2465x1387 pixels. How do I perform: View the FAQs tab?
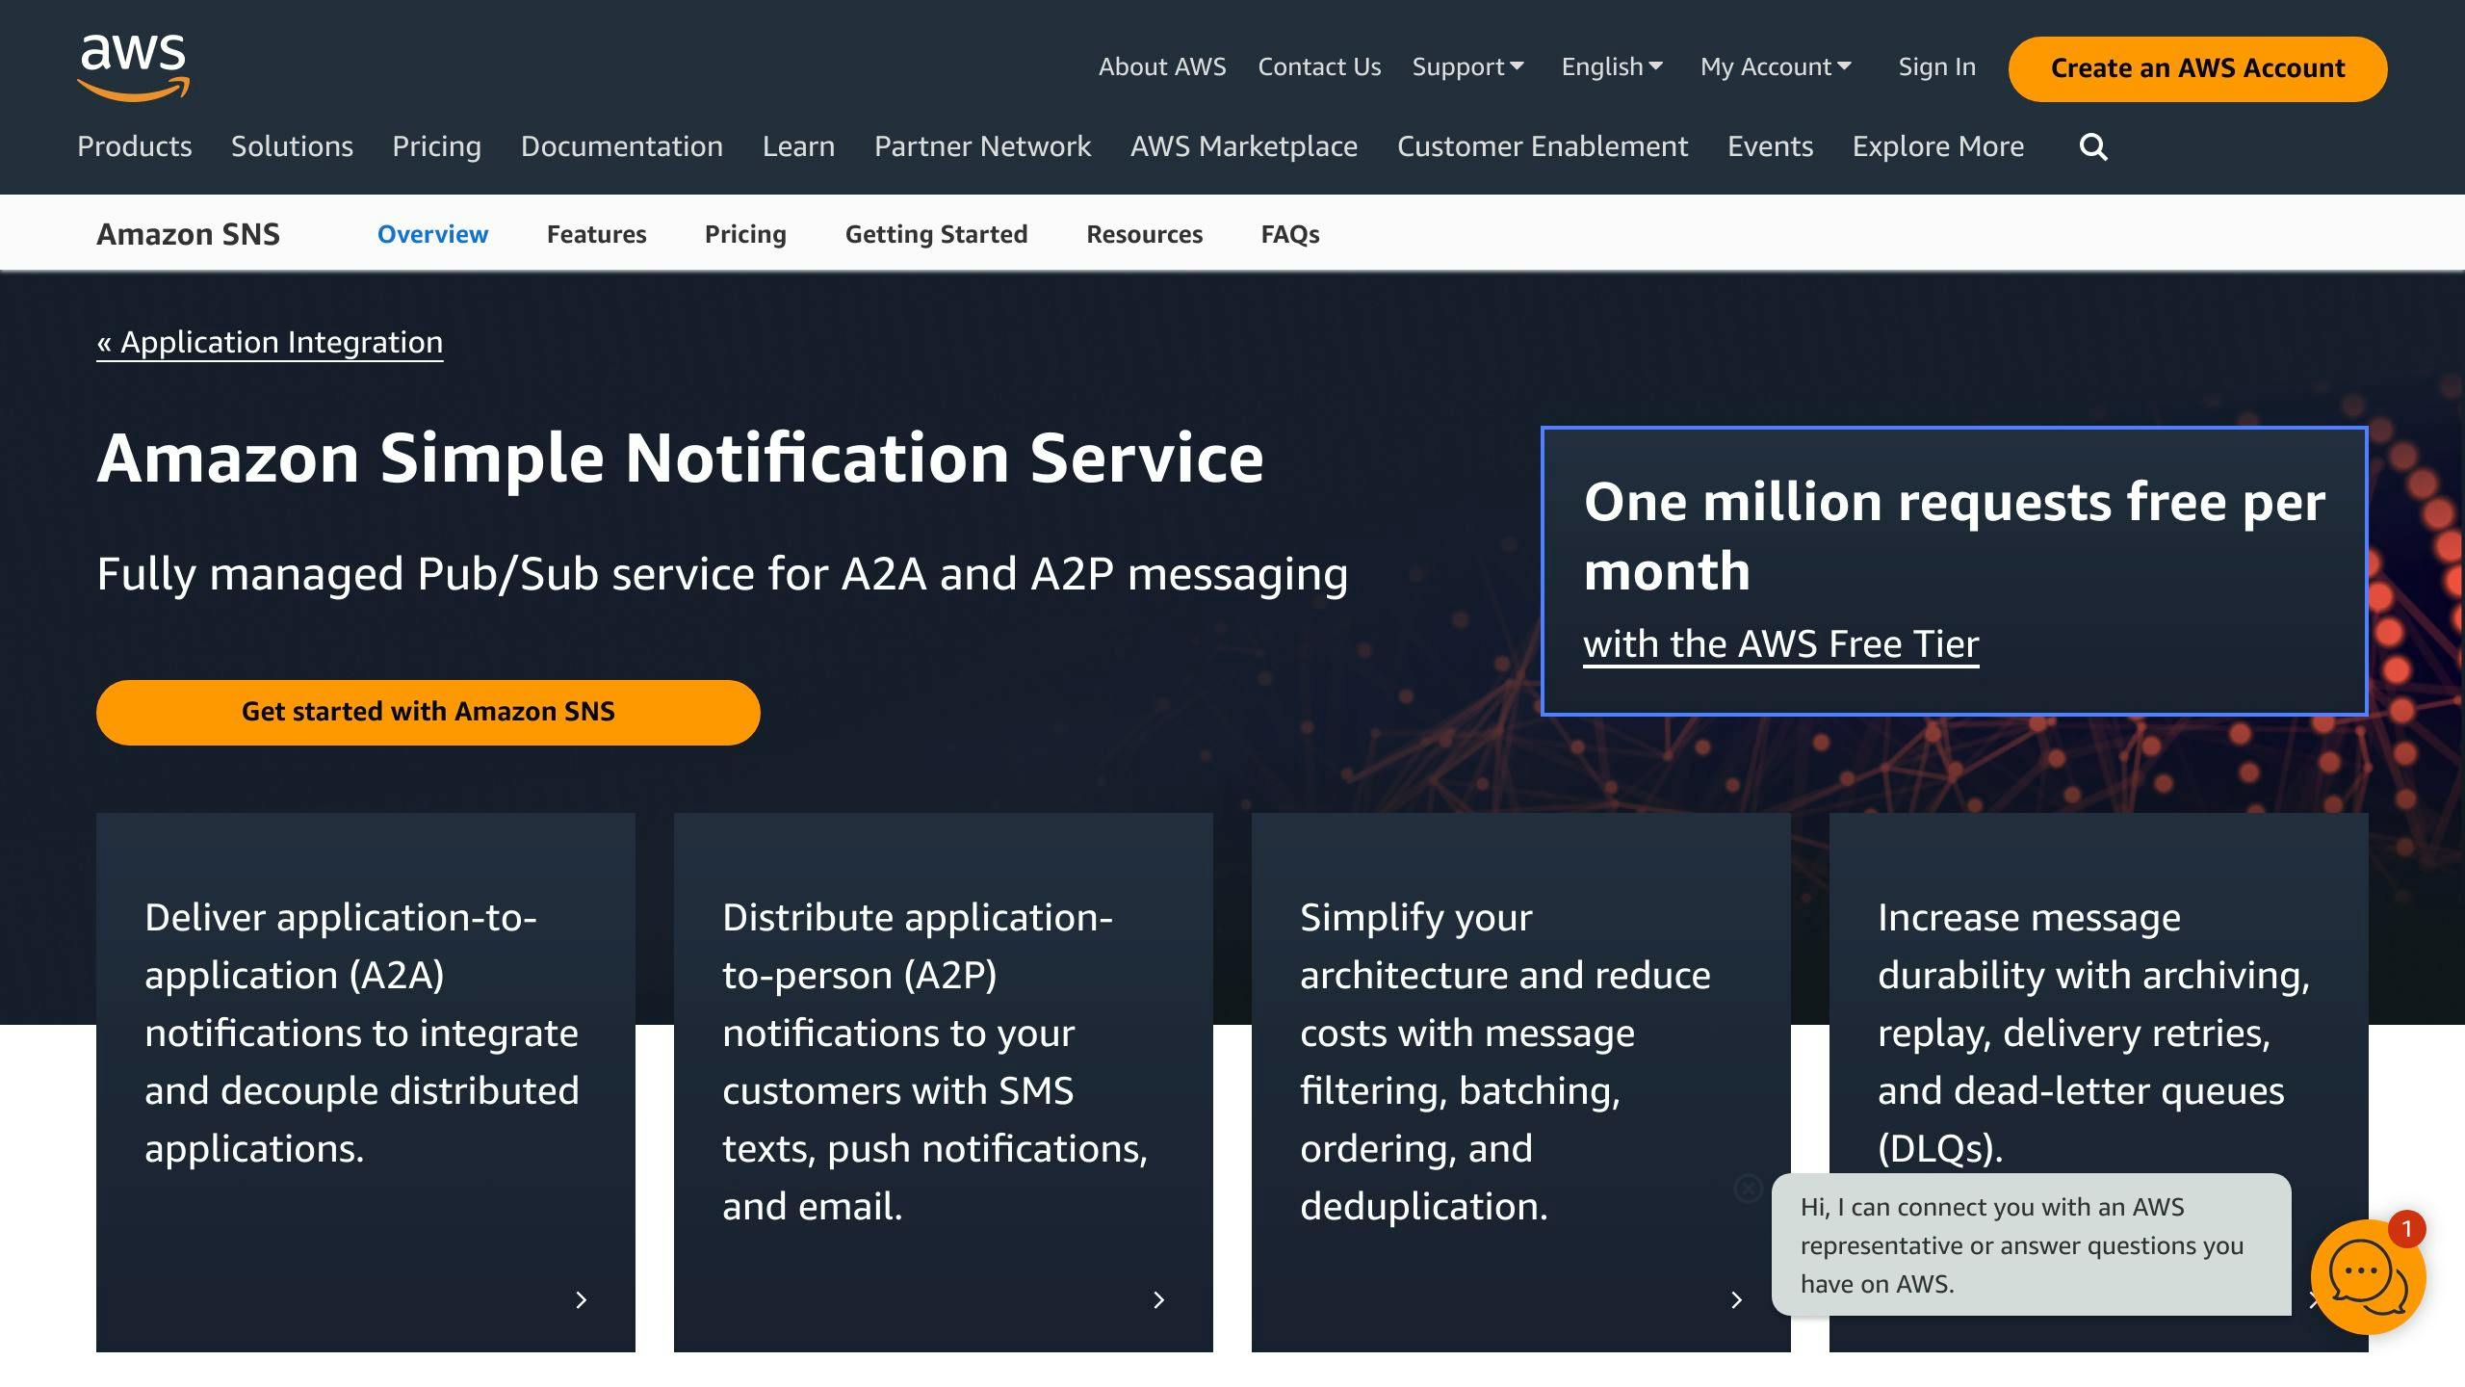point(1290,234)
